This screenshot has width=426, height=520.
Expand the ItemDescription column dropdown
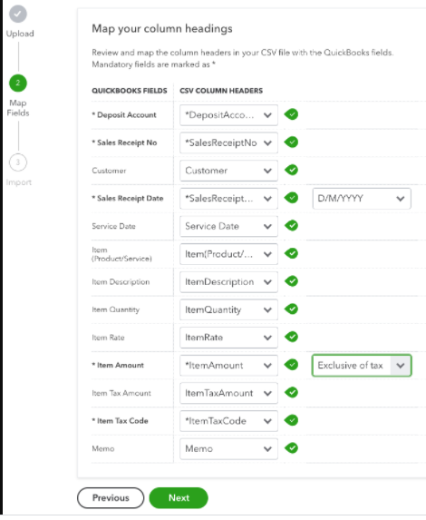pyautogui.click(x=228, y=282)
